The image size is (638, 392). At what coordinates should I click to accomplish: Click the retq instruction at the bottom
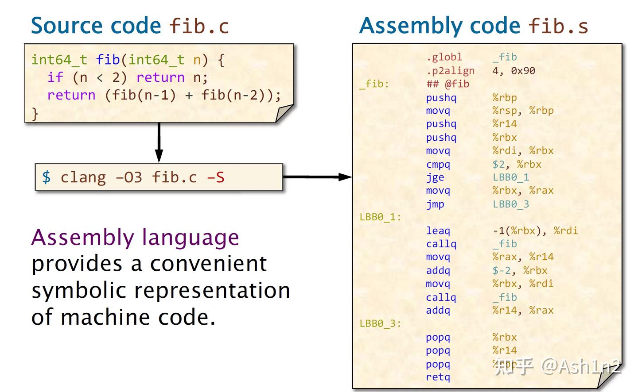point(439,377)
